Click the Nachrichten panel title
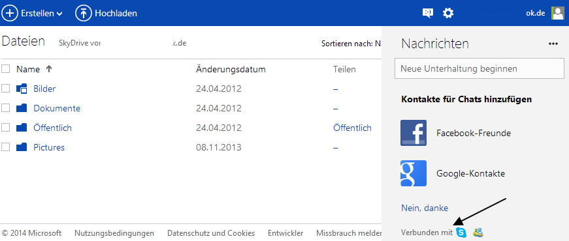The height and width of the screenshot is (241, 569). [435, 44]
